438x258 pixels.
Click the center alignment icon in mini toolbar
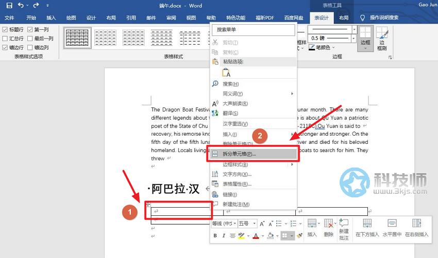[232, 236]
